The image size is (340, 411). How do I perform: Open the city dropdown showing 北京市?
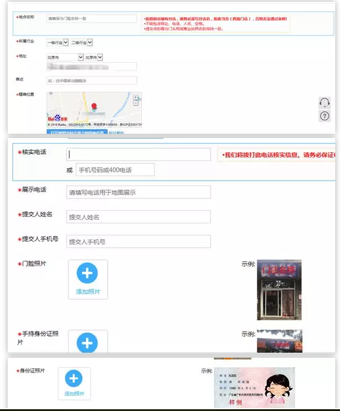[x=93, y=57]
